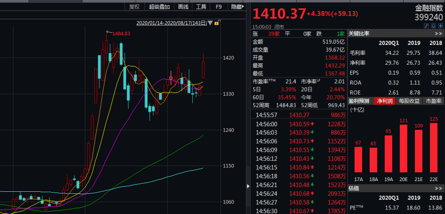Add 金融指数 to watchlist with plus icon
Image resolution: width=445 pixels, height=214 pixels.
pyautogui.click(x=440, y=26)
